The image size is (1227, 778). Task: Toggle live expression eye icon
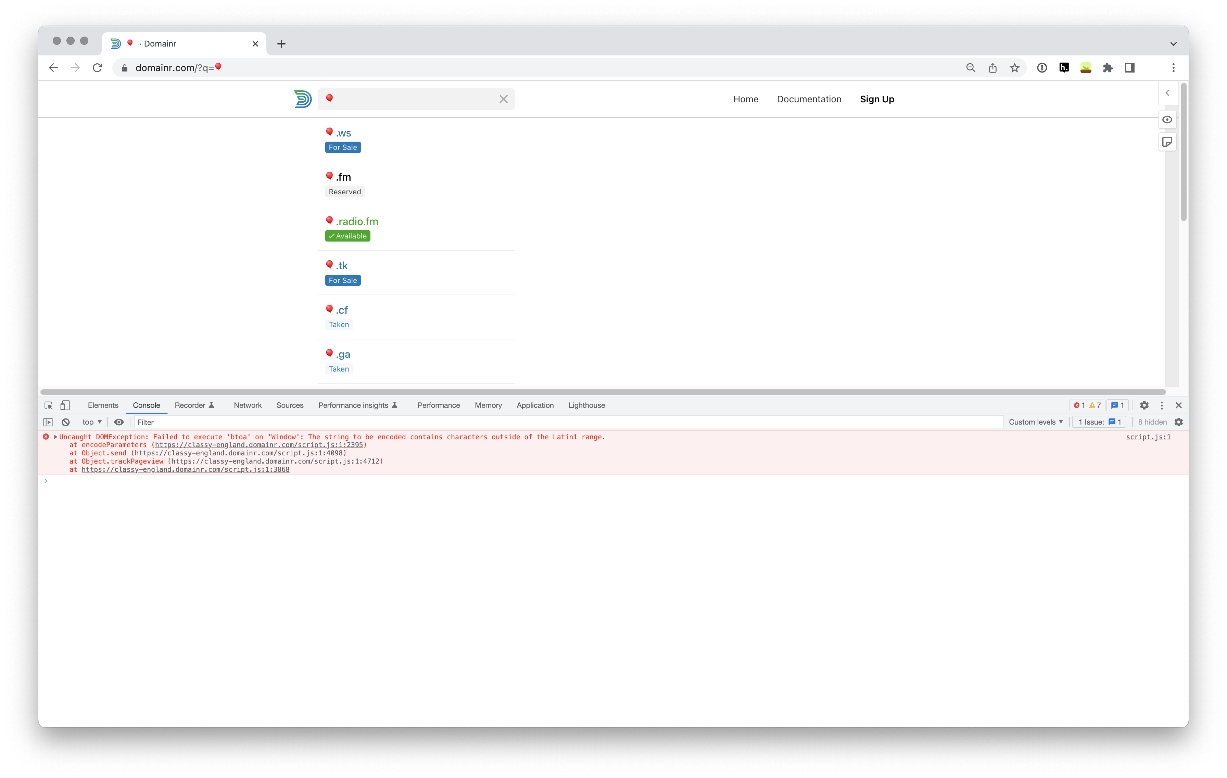119,422
